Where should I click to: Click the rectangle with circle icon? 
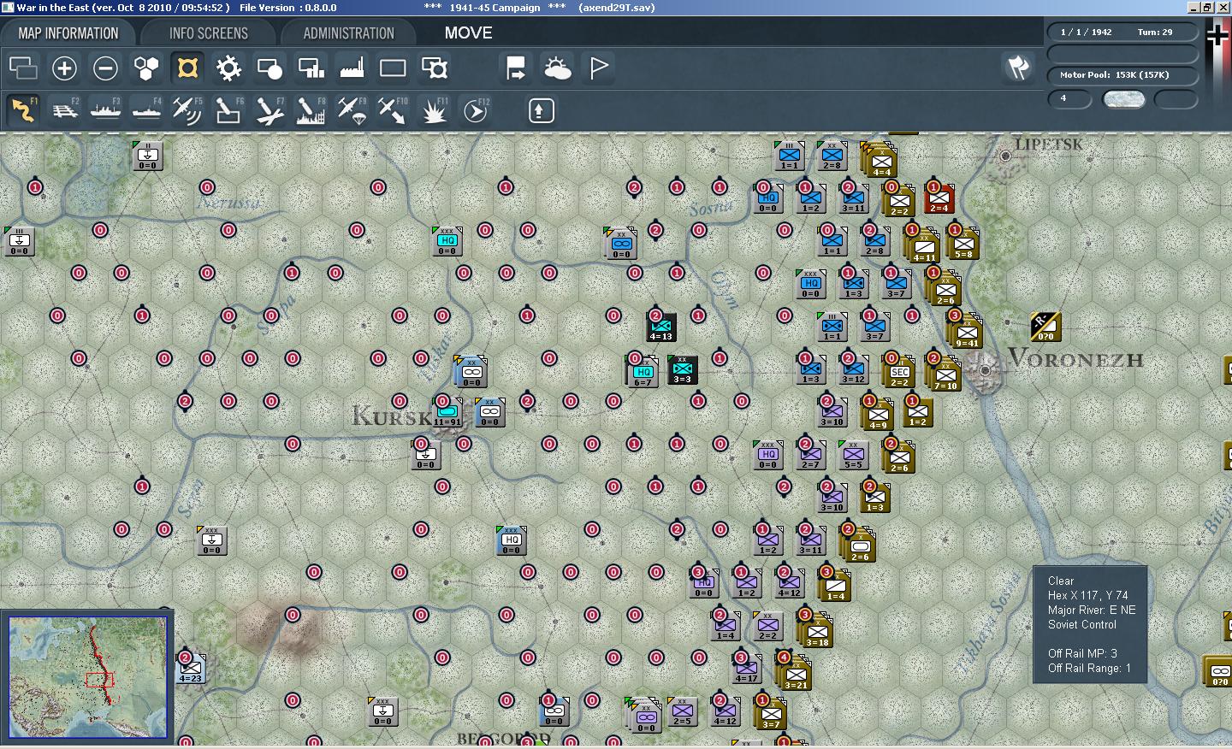click(269, 68)
